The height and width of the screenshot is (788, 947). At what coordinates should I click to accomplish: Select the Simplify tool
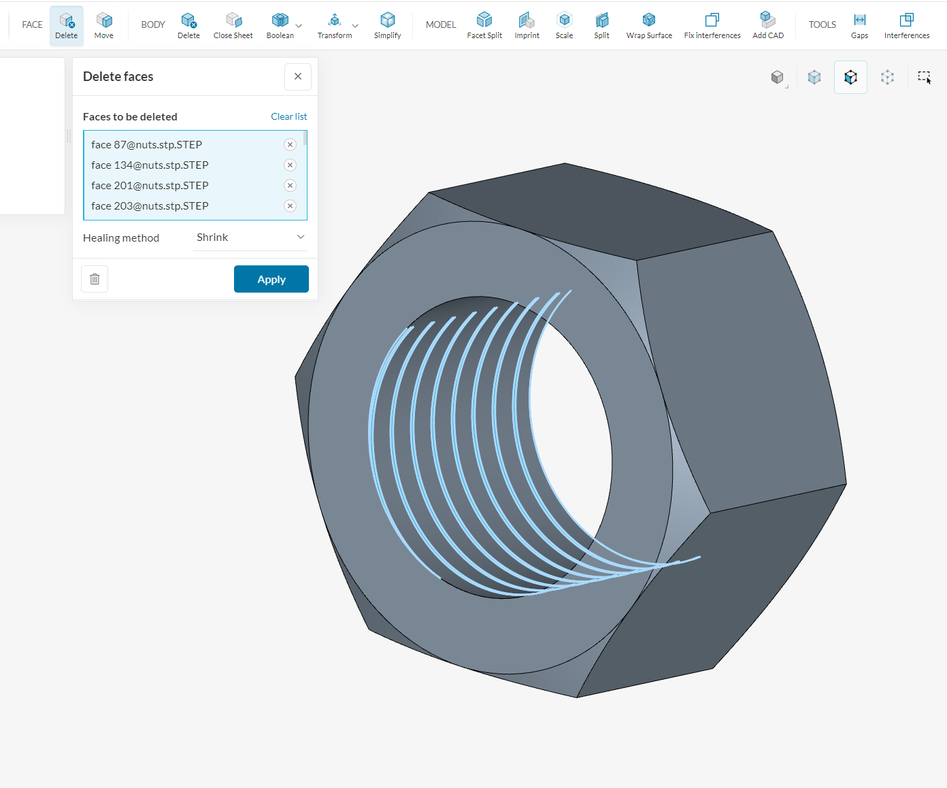coord(387,25)
